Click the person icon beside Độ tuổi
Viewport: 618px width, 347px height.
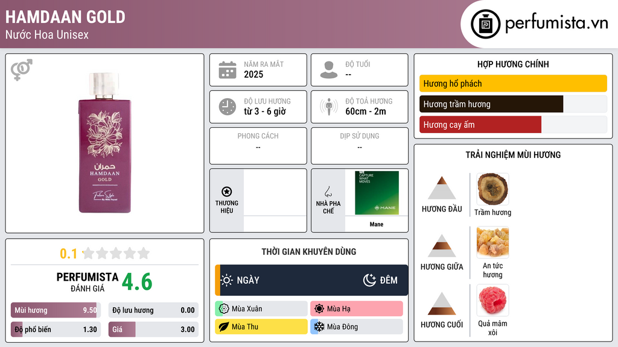tap(329, 70)
